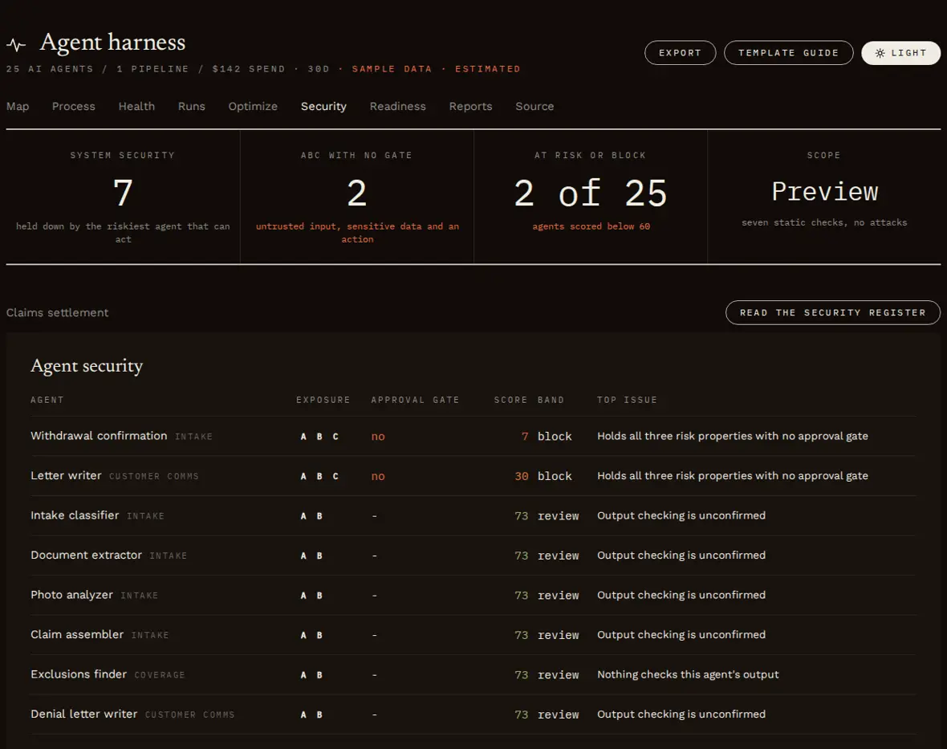Click the block band for Withdrawal confirmation
Viewport: 947px width, 749px height.
555,436
